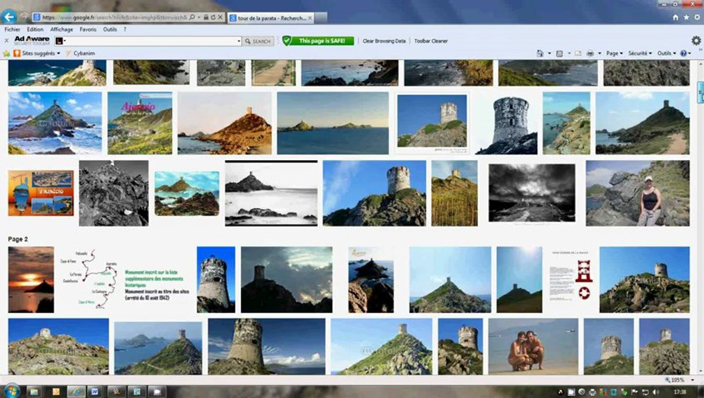The width and height of the screenshot is (704, 398).
Task: Click the command bar feeds icon
Action: click(x=560, y=54)
